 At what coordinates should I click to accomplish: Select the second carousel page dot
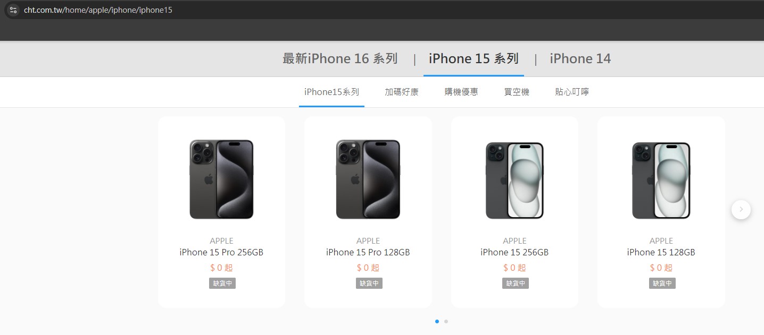pos(446,321)
